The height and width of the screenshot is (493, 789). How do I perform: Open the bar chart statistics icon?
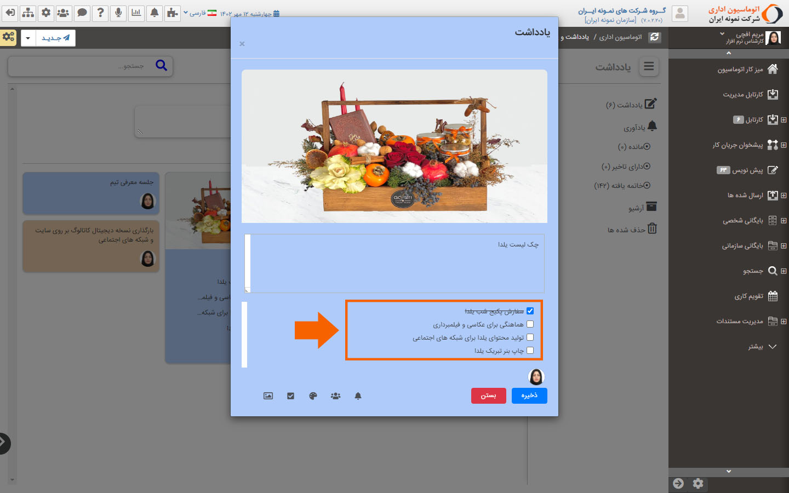coord(136,13)
